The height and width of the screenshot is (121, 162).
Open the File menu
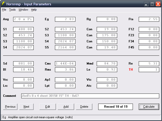pos(4,10)
